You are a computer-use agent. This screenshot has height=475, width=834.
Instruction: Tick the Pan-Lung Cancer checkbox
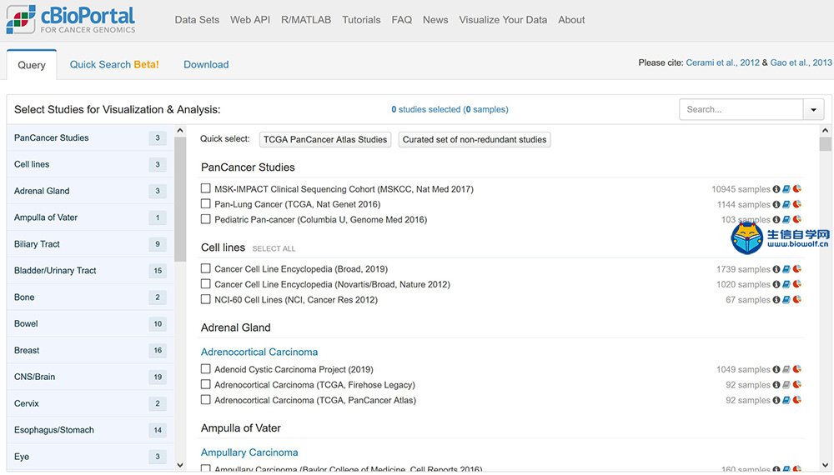[x=206, y=203]
